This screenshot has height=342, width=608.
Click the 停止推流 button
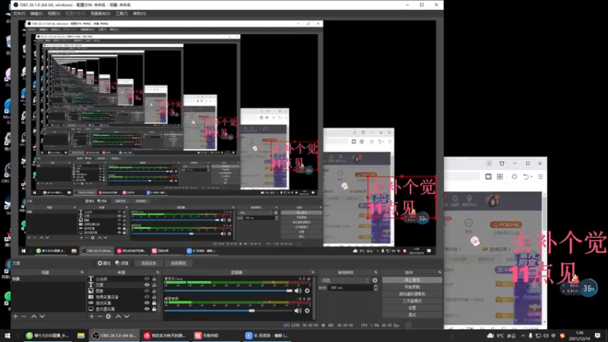[x=412, y=280]
